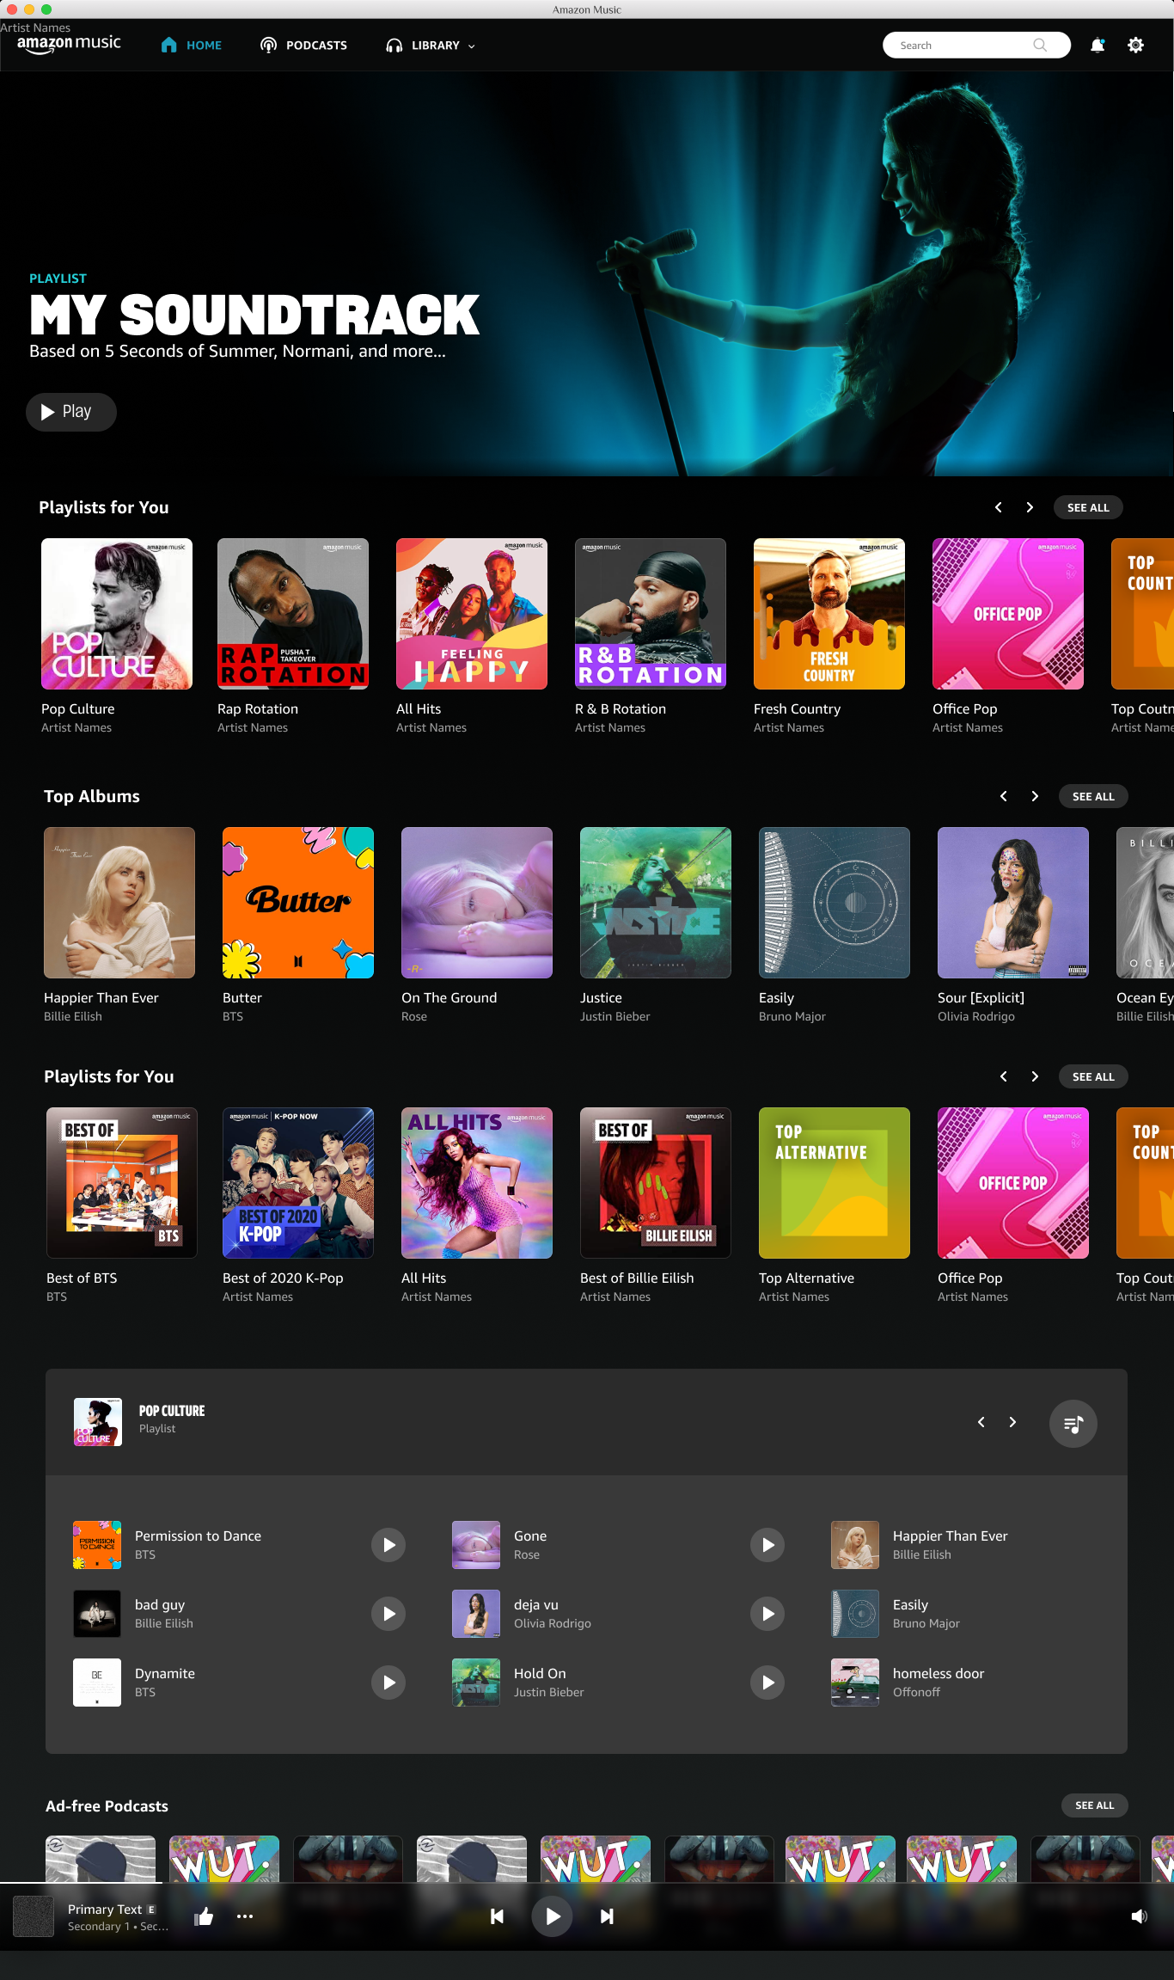Open Easily album by Bruno Major
The image size is (1174, 1980).
(835, 903)
